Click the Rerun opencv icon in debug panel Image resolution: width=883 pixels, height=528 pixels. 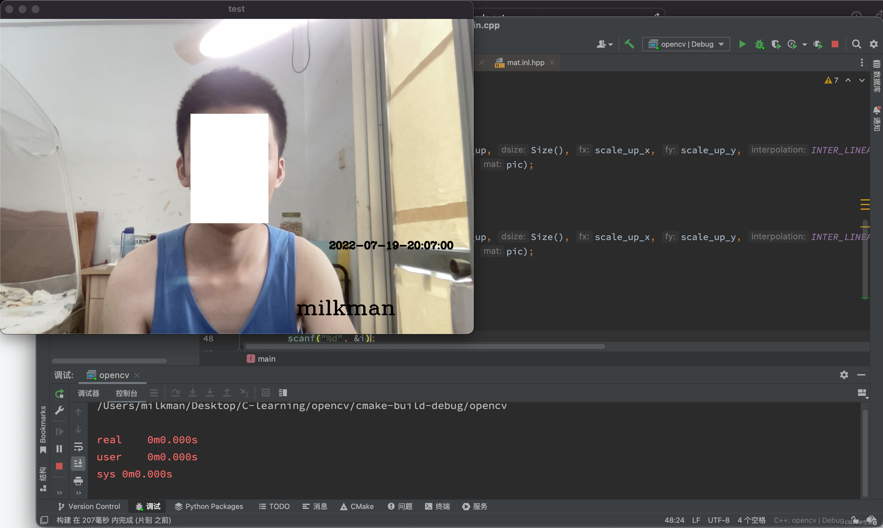59,394
